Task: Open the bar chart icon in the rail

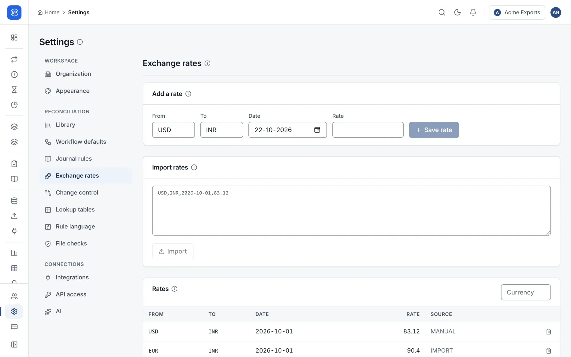Action: (14, 253)
